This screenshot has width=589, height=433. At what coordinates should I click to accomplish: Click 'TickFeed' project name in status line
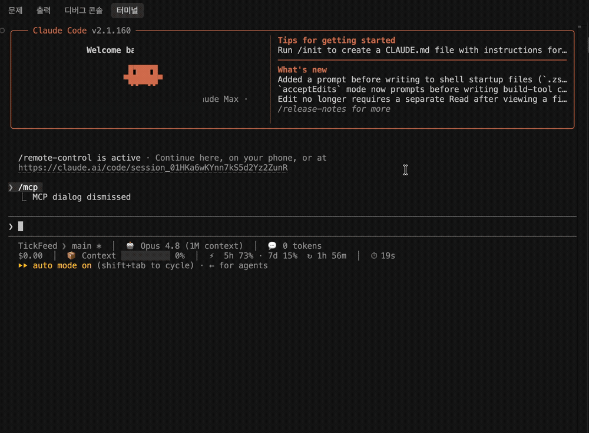[38, 246]
